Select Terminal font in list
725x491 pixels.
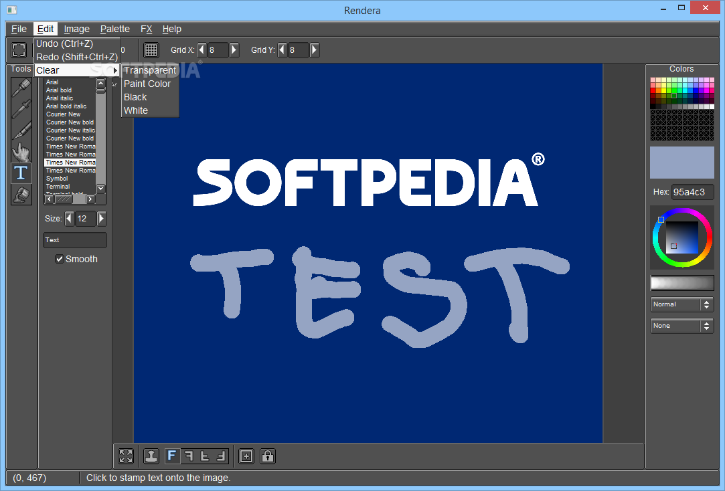pos(70,187)
